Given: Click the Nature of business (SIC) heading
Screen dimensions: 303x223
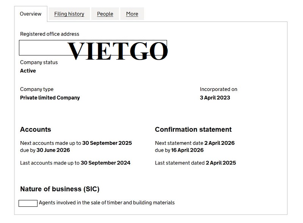Looking at the screenshot, I should [x=60, y=189].
